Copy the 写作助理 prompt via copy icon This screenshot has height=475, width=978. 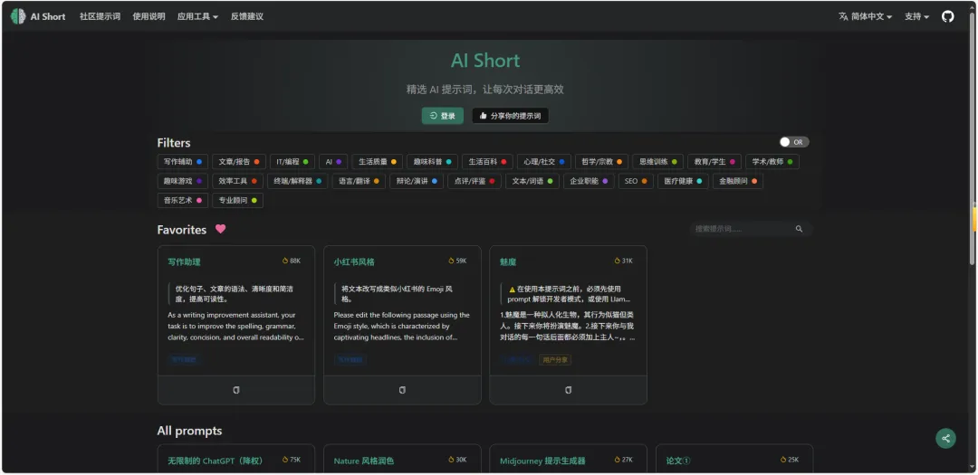point(236,390)
